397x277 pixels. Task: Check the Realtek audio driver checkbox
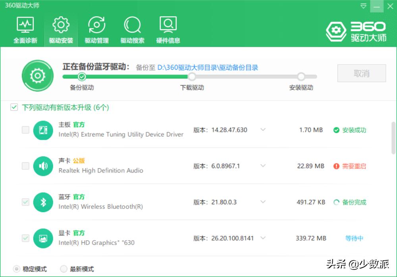coord(25,166)
